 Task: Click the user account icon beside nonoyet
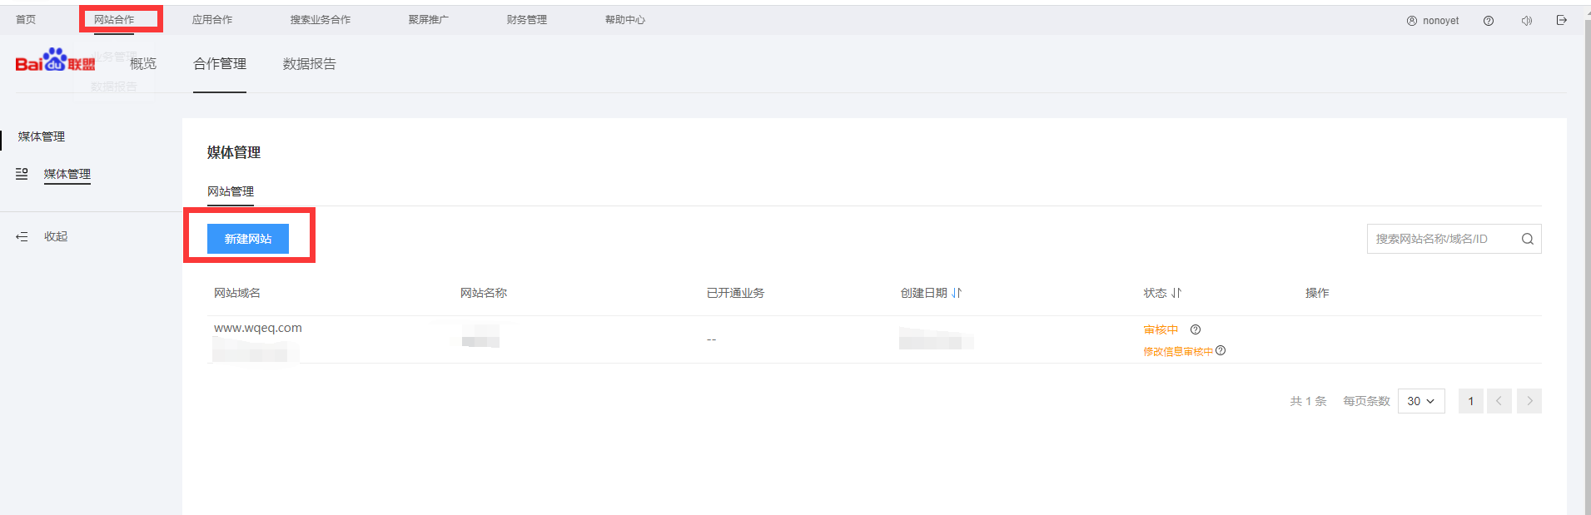point(1412,21)
